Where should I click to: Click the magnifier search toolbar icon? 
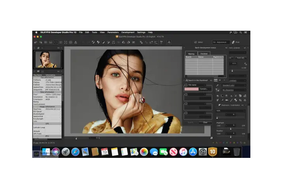pyautogui.click(x=169, y=42)
